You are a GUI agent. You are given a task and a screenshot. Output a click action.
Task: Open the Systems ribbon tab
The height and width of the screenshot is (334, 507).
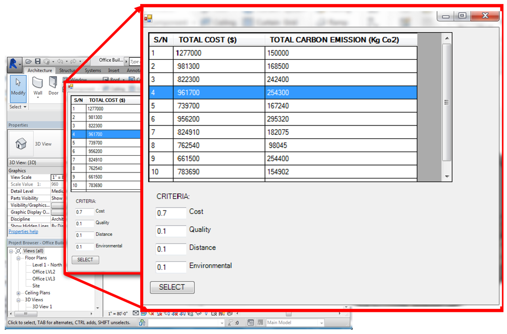click(x=93, y=71)
